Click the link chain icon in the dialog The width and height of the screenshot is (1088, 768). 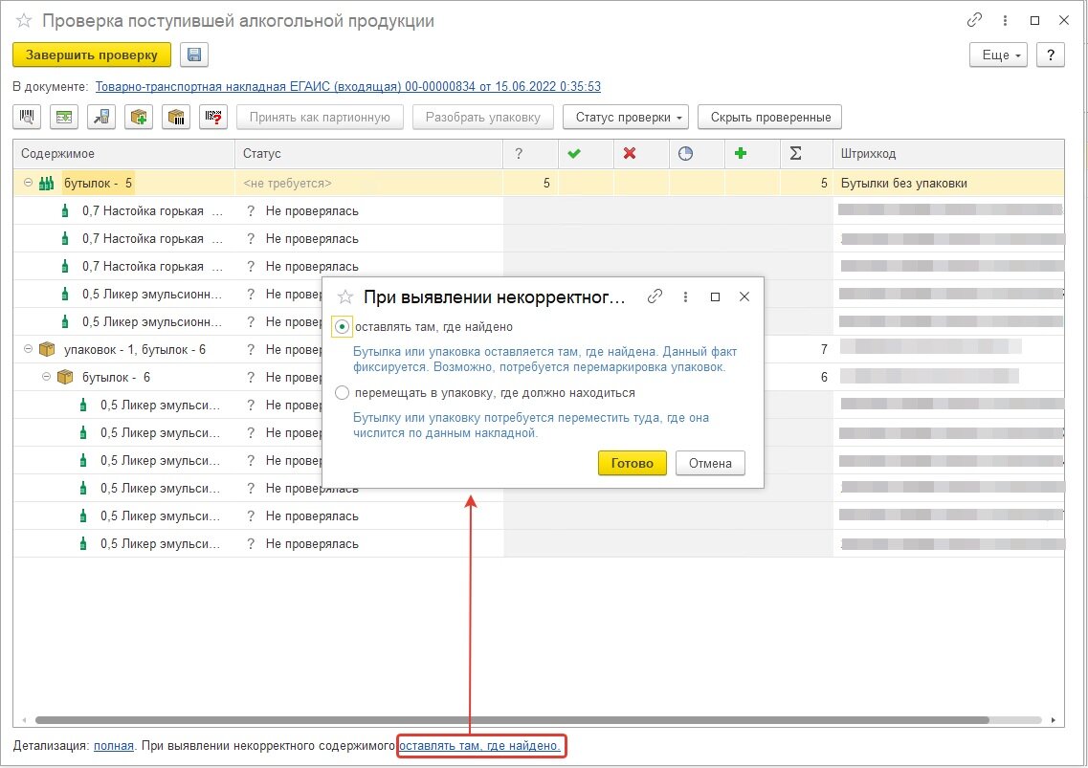pos(655,296)
